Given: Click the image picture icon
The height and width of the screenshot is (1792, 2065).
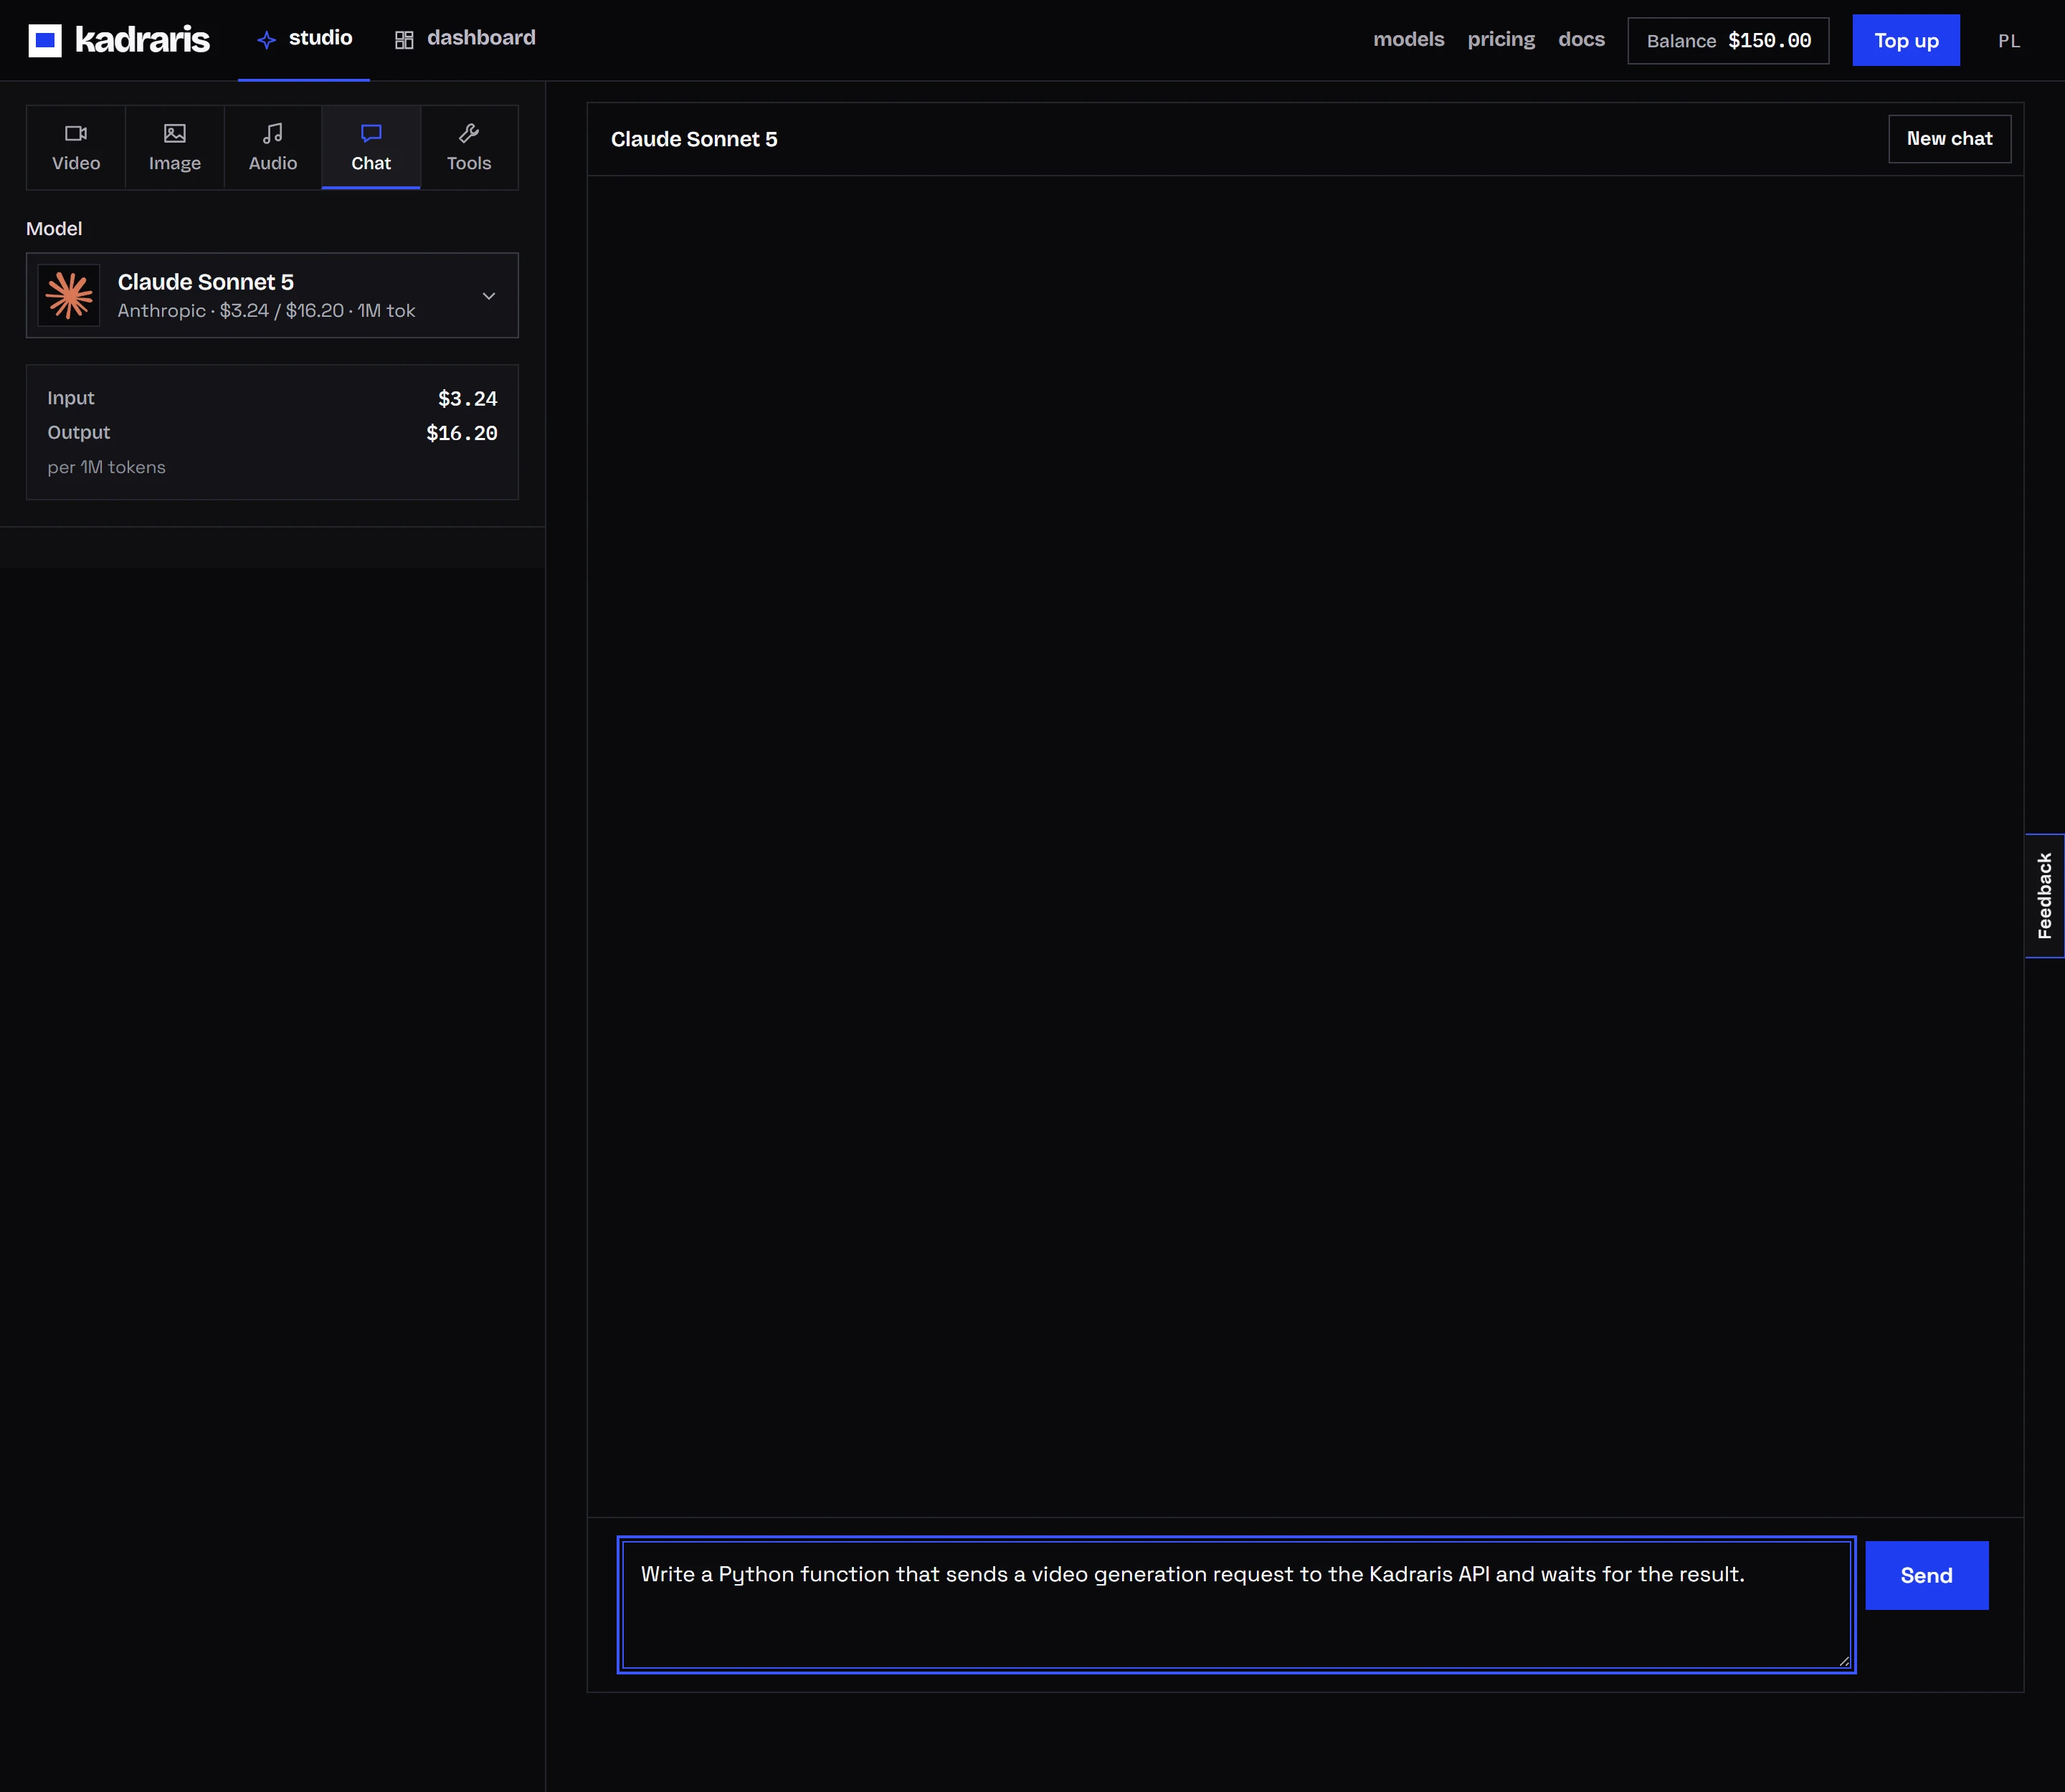Looking at the screenshot, I should (175, 133).
